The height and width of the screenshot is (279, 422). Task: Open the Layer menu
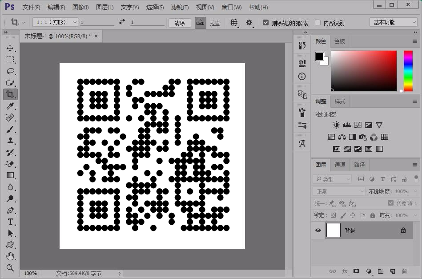point(104,7)
